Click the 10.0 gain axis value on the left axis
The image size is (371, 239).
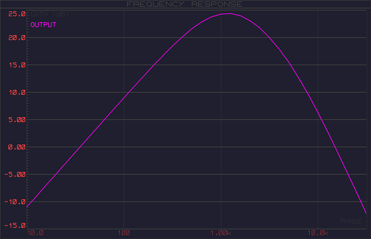pos(17,92)
